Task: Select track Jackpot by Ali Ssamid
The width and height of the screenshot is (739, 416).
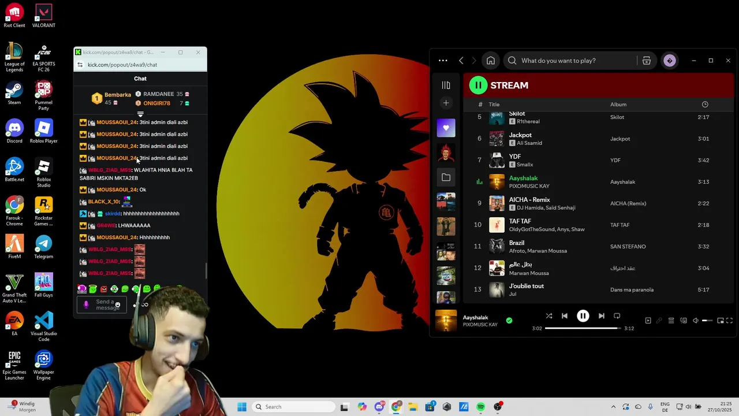Action: [599, 139]
